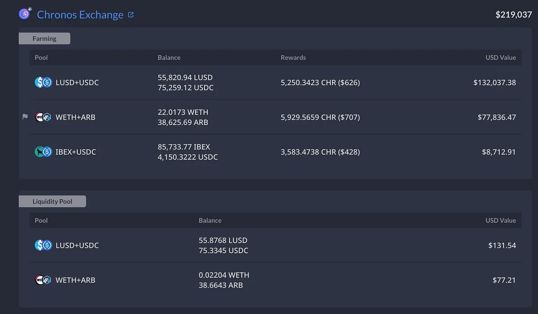This screenshot has width=538, height=314.
Task: Select the Farming tab label
Action: tap(44, 39)
